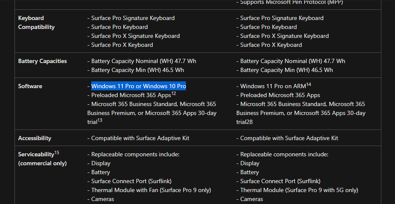Click "Microsoft 365 Business Standard" text ending in trial28
Viewport: 395px width, 204px height.
point(301,113)
